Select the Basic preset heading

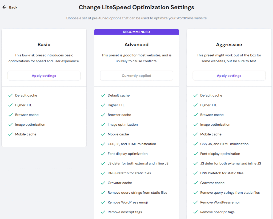coord(44,45)
